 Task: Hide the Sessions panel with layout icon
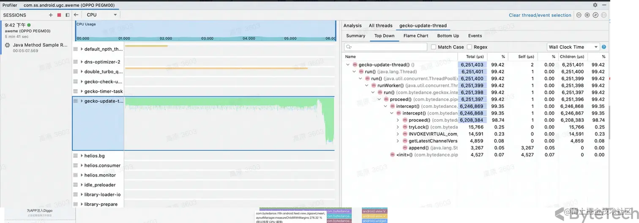[67, 15]
